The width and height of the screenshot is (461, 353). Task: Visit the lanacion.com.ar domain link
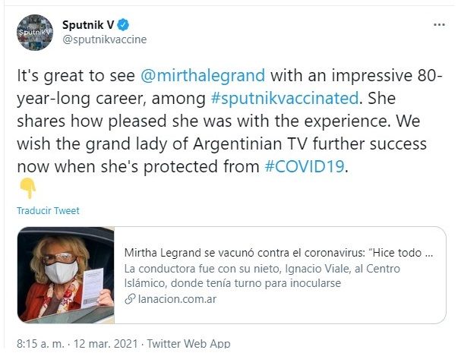pos(177,299)
